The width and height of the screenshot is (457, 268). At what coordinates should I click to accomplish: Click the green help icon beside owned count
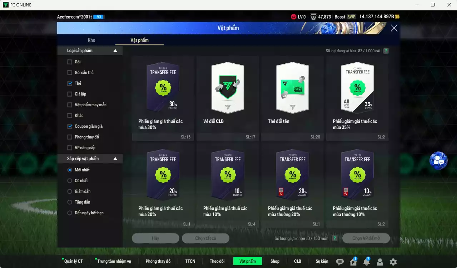coord(386,51)
